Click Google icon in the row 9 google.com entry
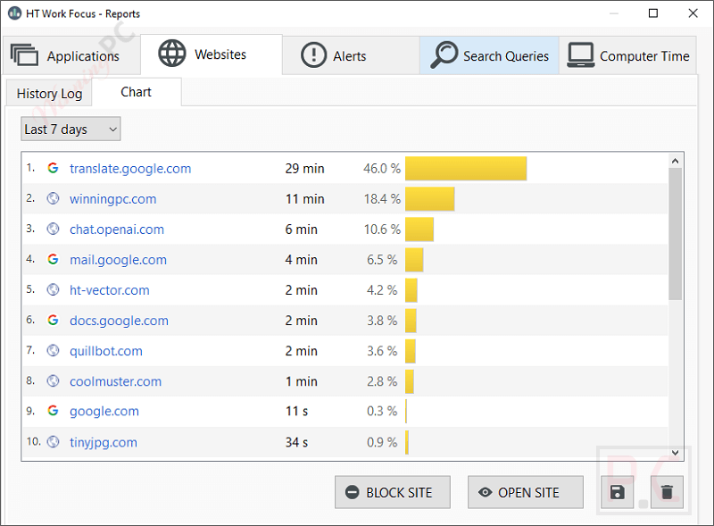This screenshot has height=526, width=714. (x=53, y=410)
